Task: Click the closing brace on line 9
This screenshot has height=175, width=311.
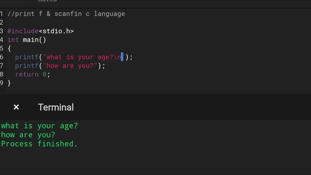Action: coord(9,83)
